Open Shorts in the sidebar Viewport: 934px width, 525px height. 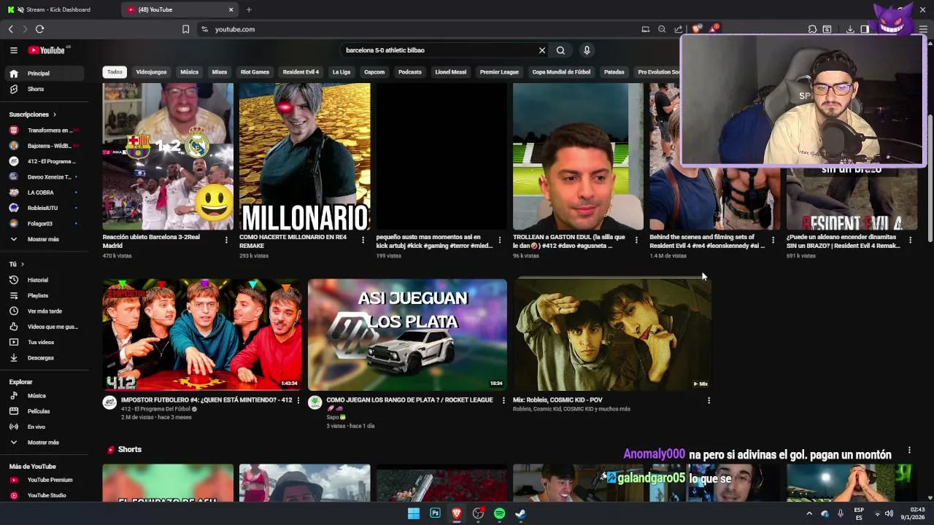[x=36, y=89]
